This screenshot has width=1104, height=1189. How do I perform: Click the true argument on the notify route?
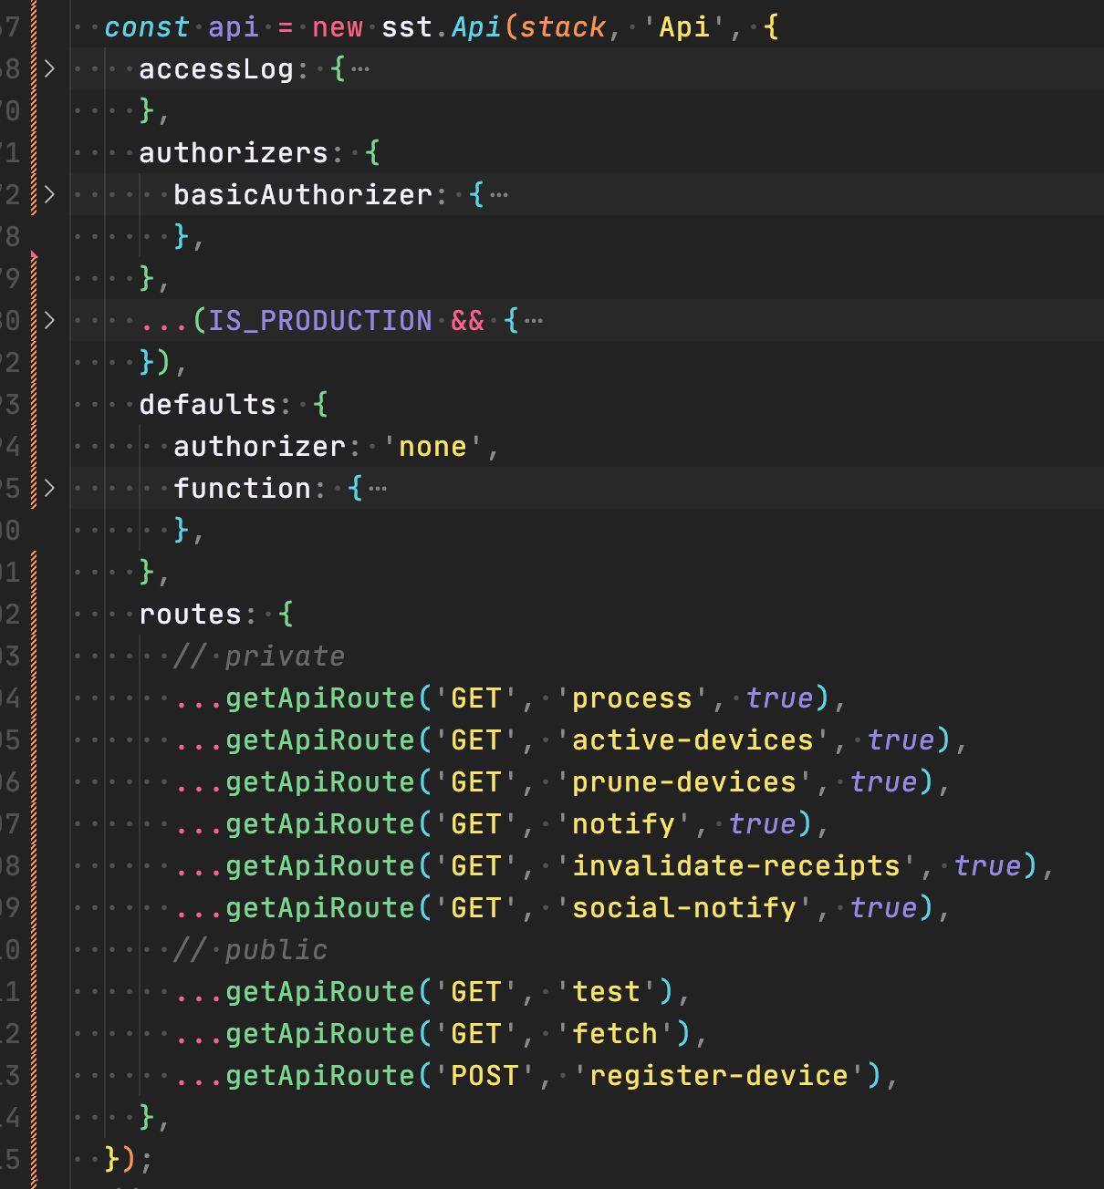click(x=764, y=823)
